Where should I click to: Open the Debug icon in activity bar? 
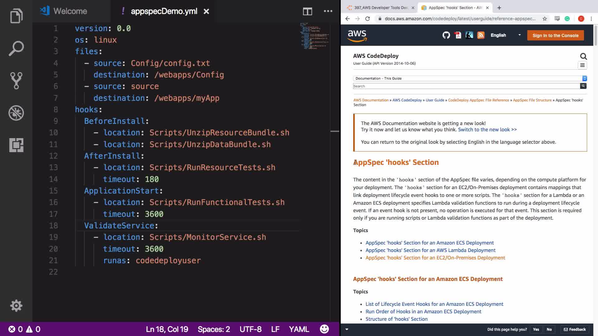coord(16,113)
